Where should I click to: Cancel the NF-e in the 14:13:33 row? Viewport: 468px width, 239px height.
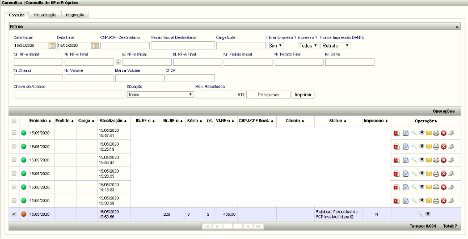tap(444, 187)
